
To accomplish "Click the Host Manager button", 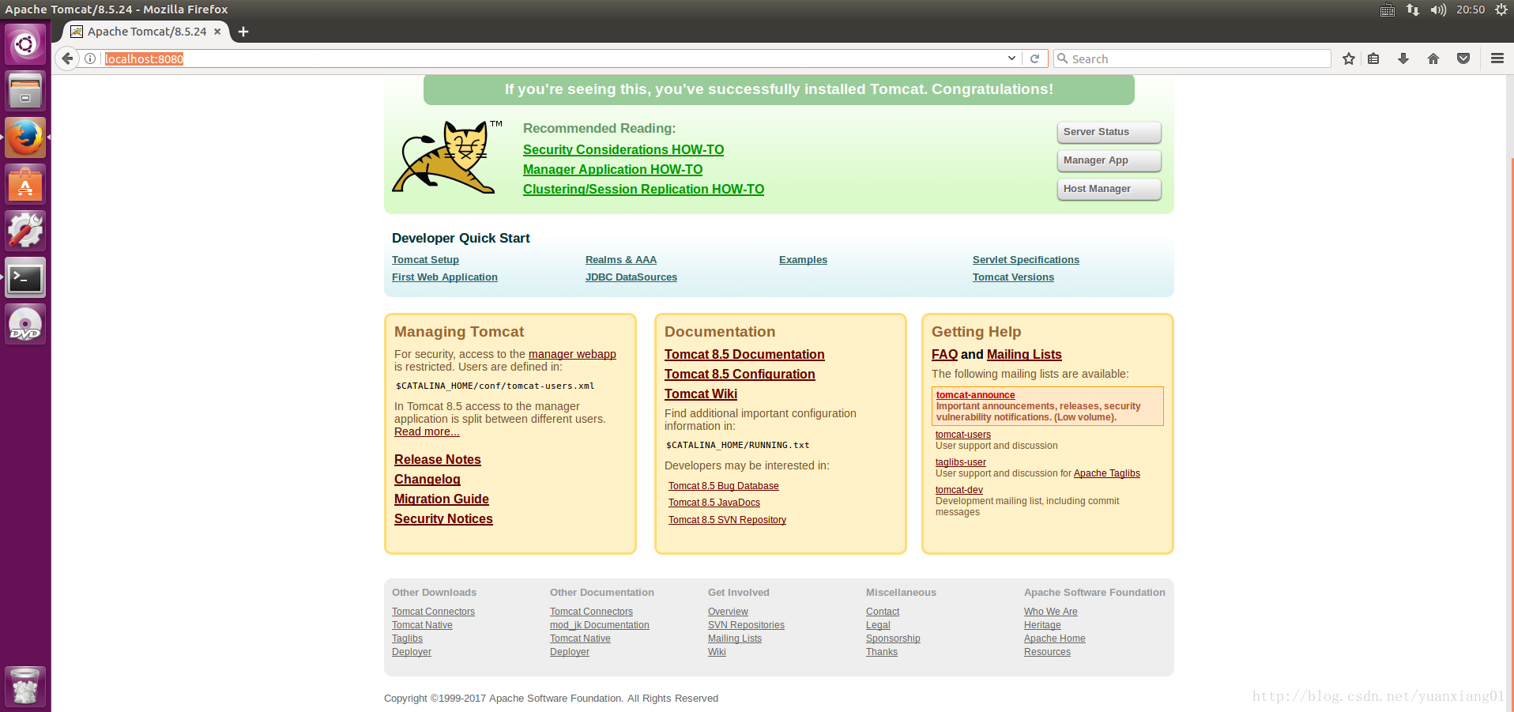I will (x=1109, y=189).
